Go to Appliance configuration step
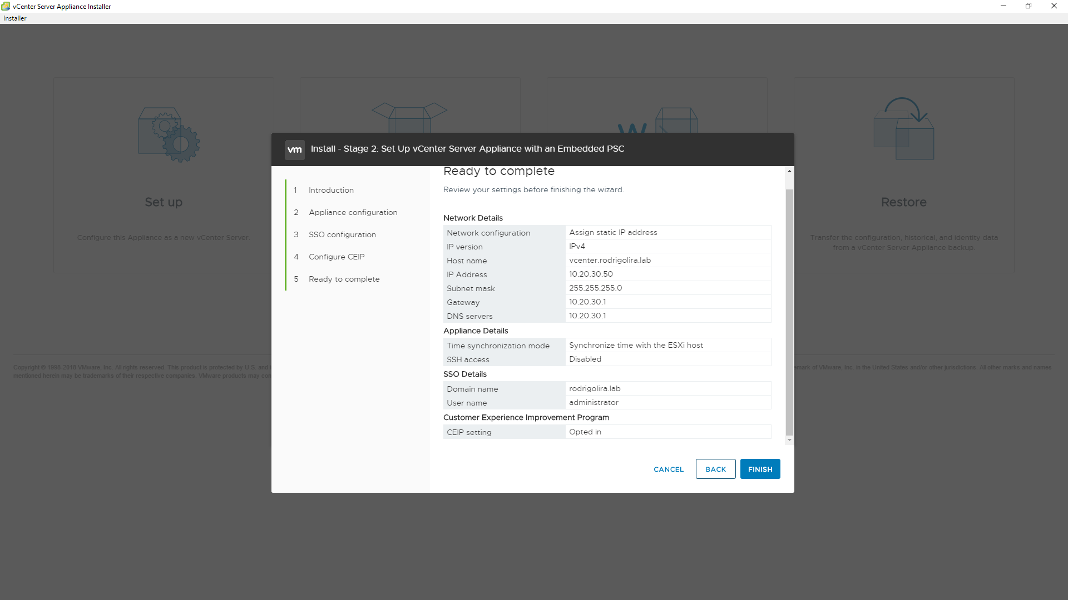This screenshot has height=600, width=1068. coord(353,212)
